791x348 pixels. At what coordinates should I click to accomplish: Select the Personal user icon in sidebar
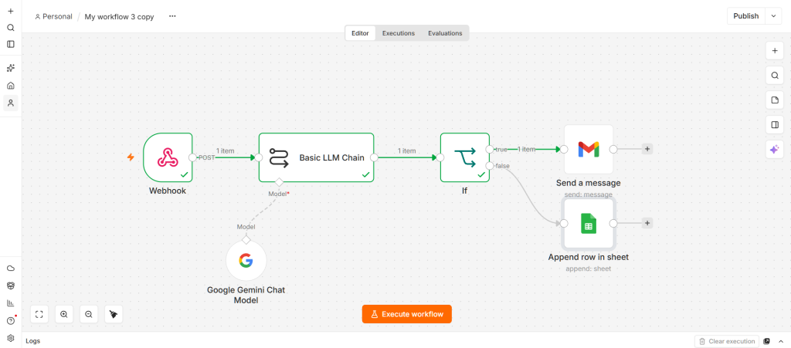[11, 103]
